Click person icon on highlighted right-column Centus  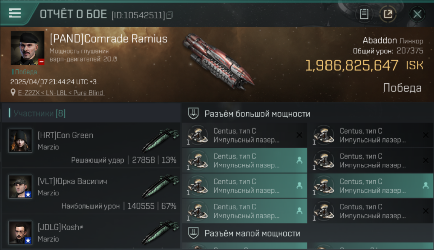click(425, 186)
